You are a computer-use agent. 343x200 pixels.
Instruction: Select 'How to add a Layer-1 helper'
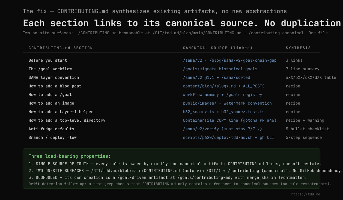pyautogui.click(x=61, y=112)
